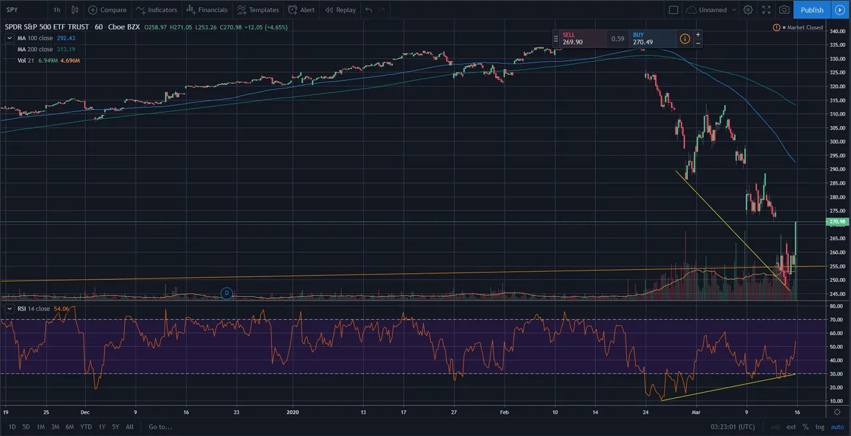Click the BUY 270.49 button

tap(652, 39)
